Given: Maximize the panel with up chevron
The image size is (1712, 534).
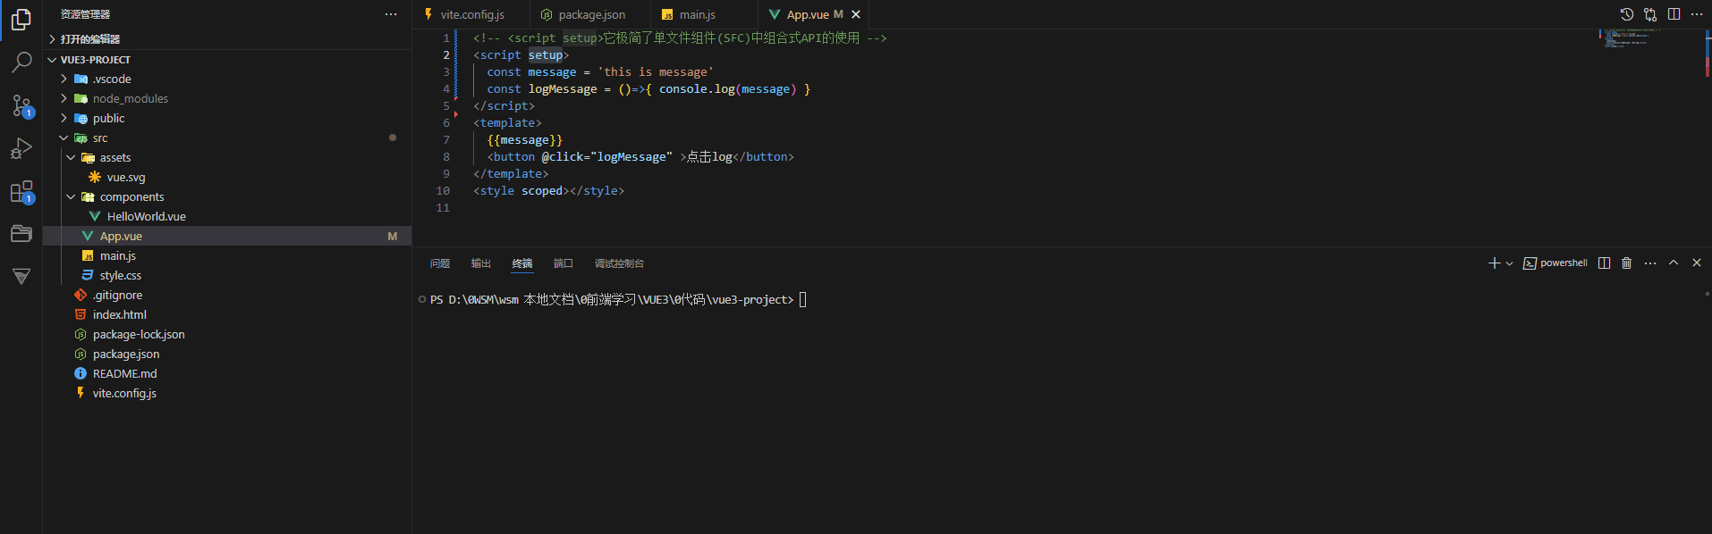Looking at the screenshot, I should click(1674, 263).
